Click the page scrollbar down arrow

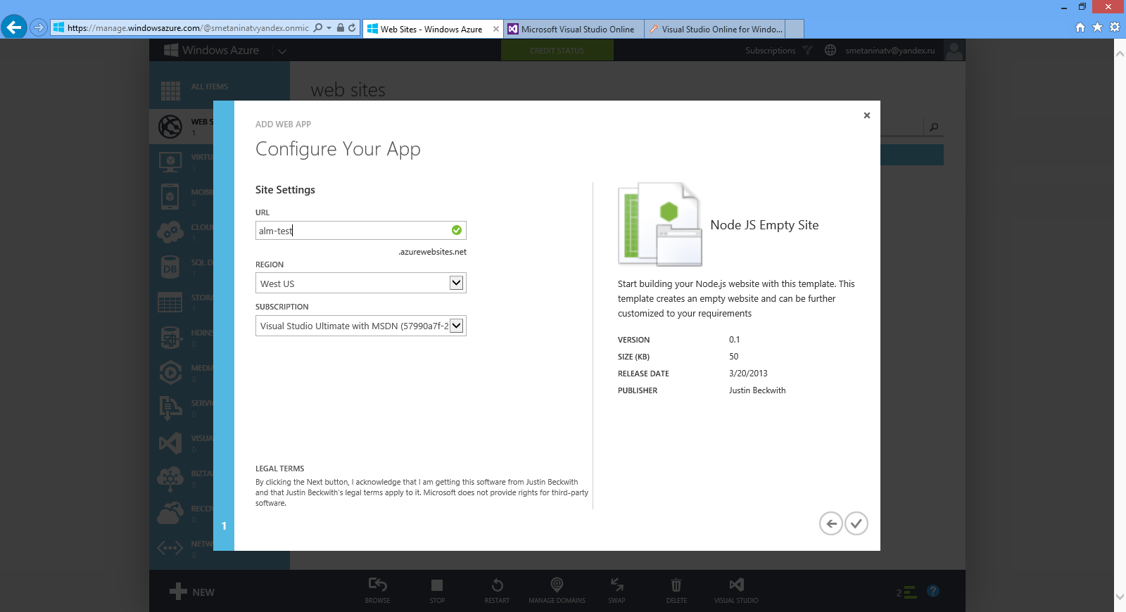tap(1120, 597)
